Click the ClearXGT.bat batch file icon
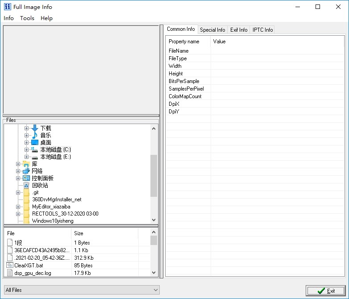 click(9, 265)
